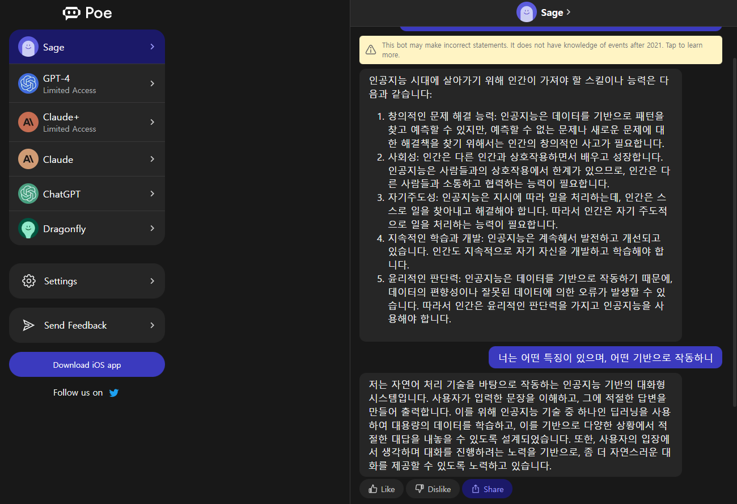737x504 pixels.
Task: Open Send Feedback entry
Action: [x=87, y=325]
